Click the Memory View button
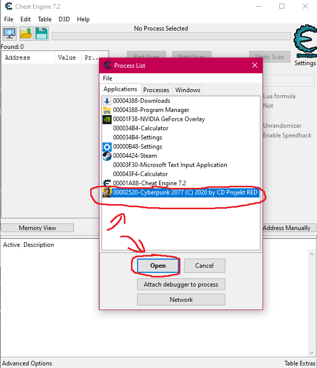 click(x=38, y=228)
